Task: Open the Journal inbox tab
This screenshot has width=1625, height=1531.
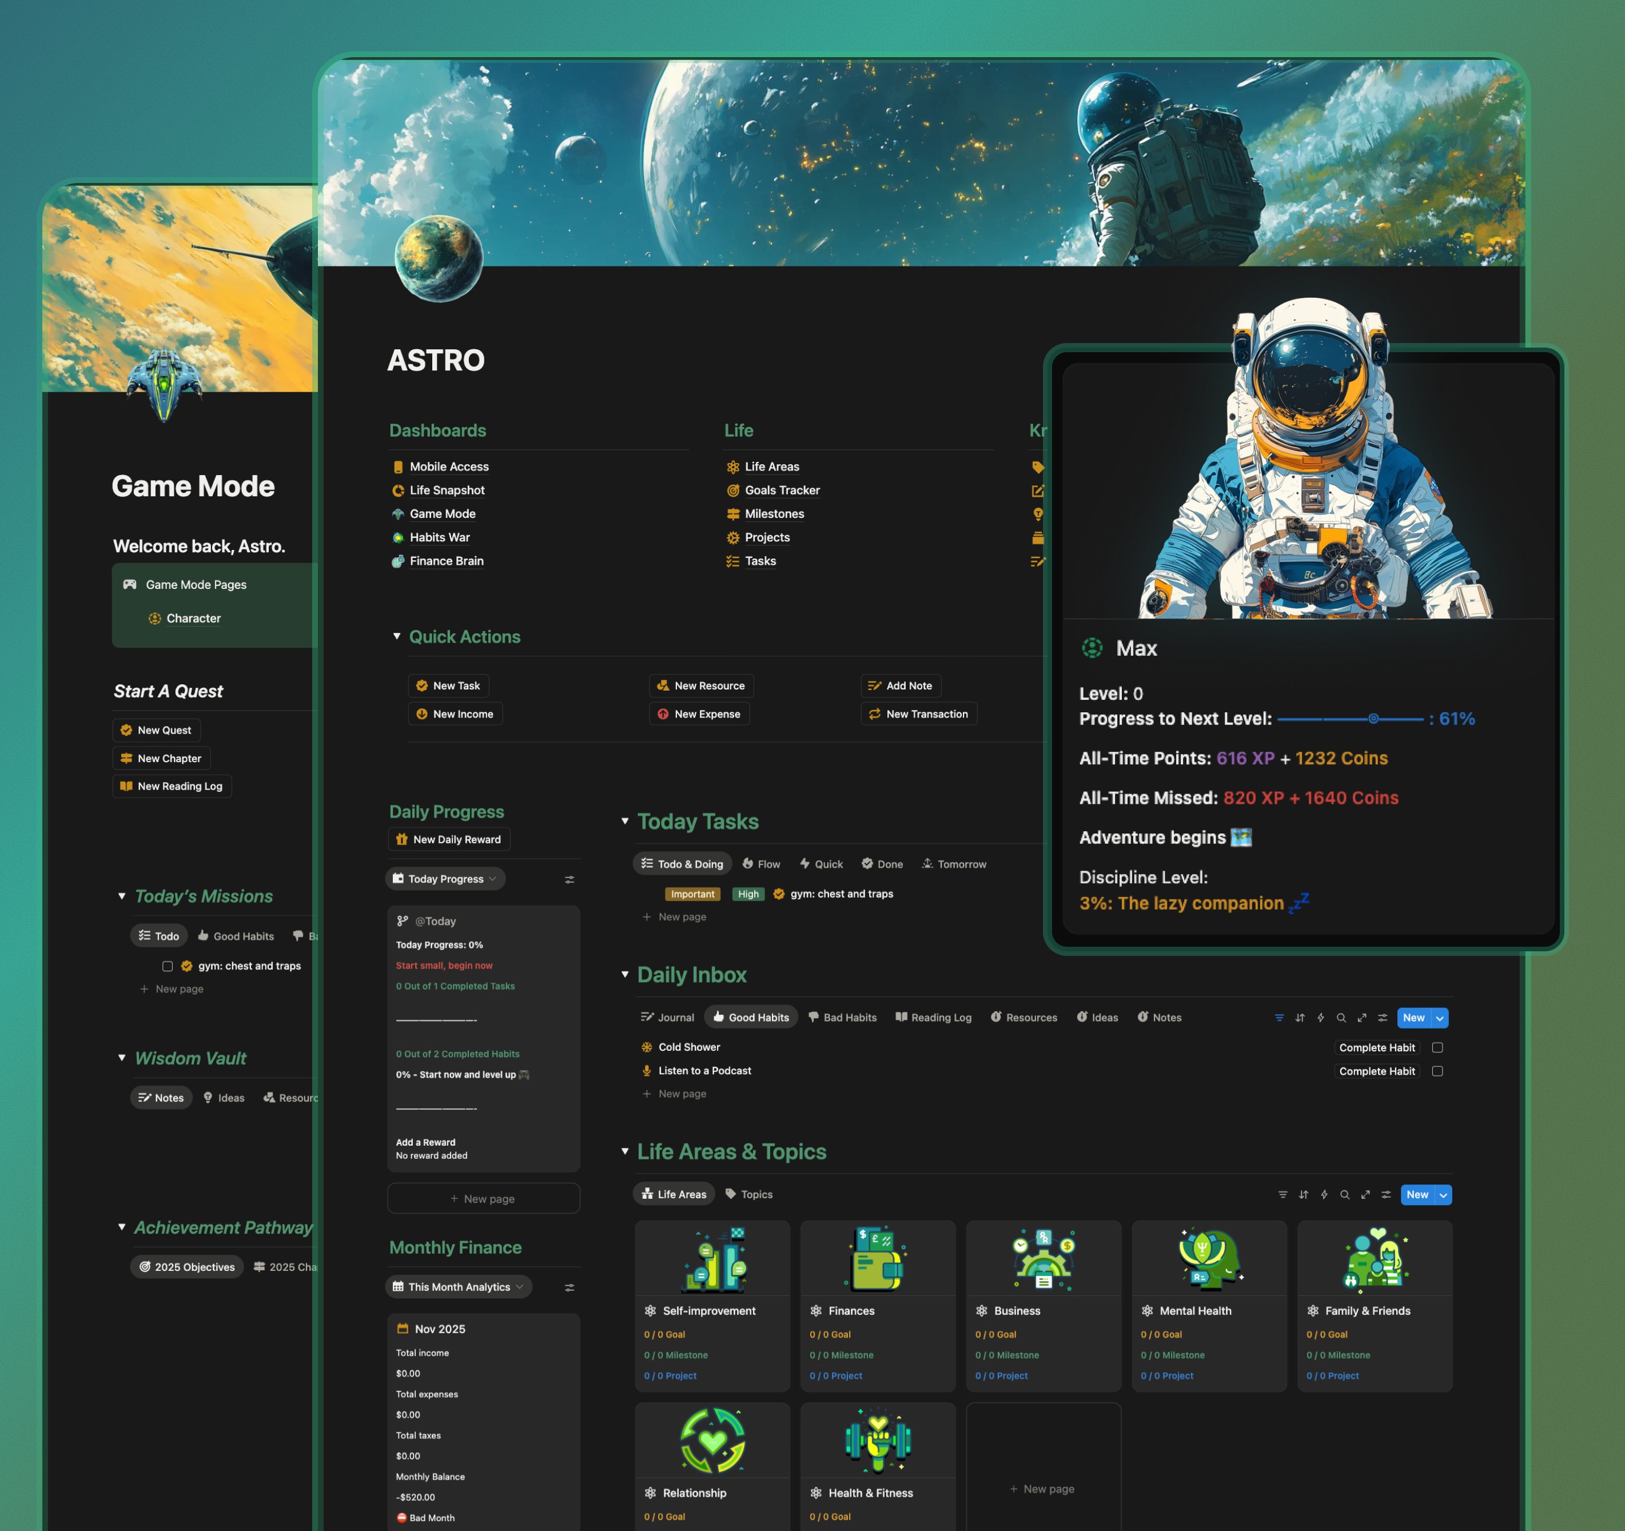Action: (x=667, y=1018)
